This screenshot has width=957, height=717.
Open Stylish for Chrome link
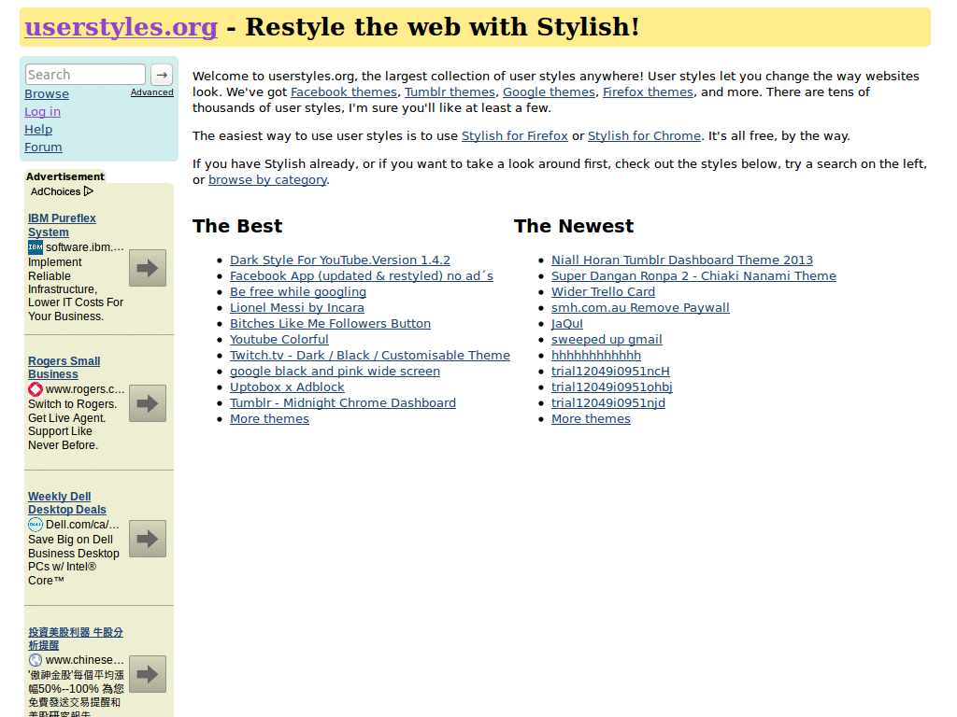pyautogui.click(x=644, y=136)
